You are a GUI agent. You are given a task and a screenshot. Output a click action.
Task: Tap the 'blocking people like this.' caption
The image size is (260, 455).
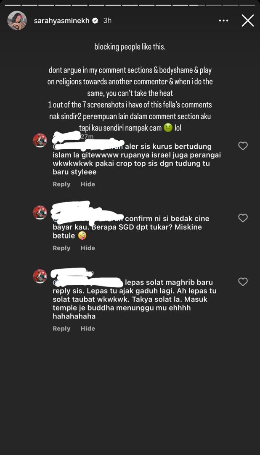tap(130, 47)
